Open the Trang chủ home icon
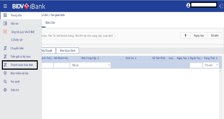 point(5,15)
